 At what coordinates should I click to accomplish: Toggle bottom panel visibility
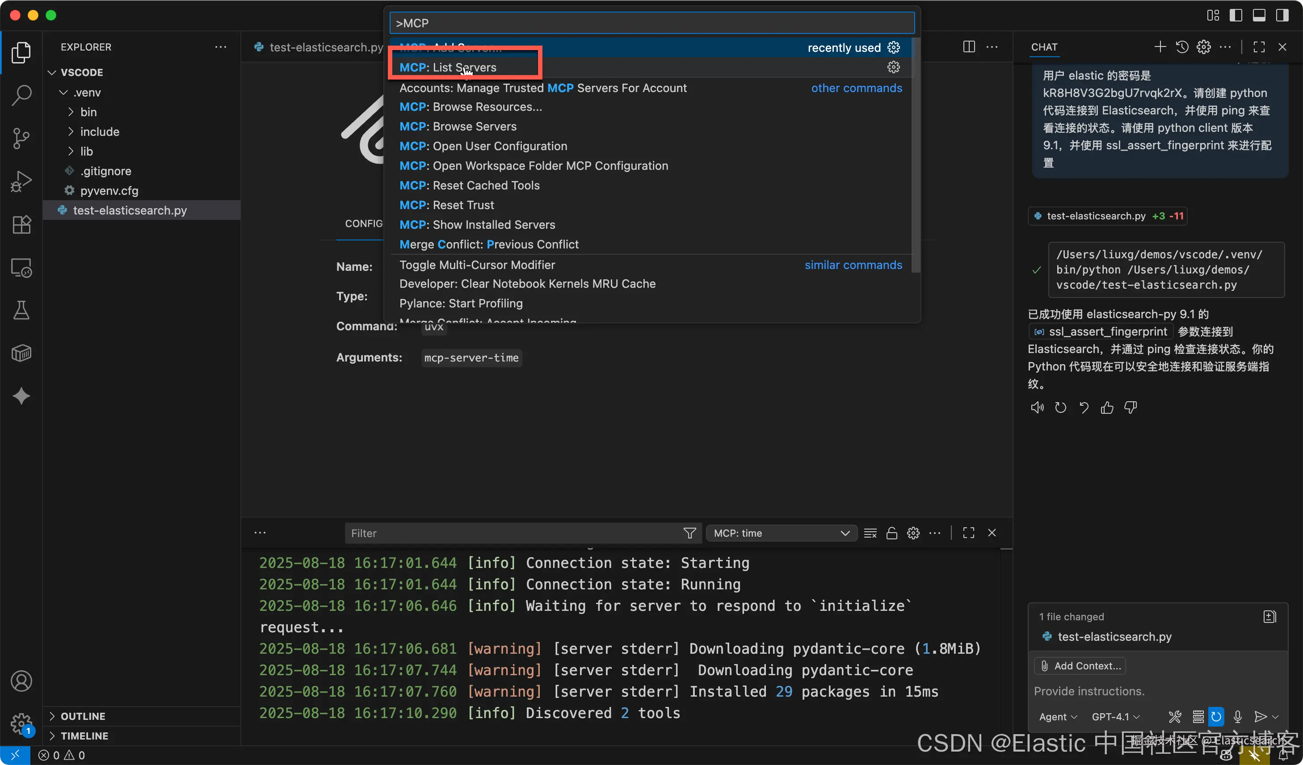tap(1259, 16)
